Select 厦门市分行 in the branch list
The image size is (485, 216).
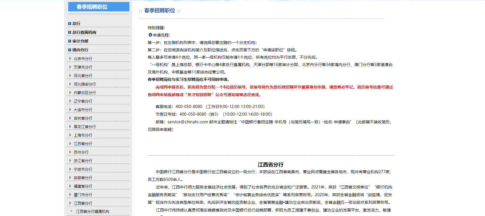point(83,195)
